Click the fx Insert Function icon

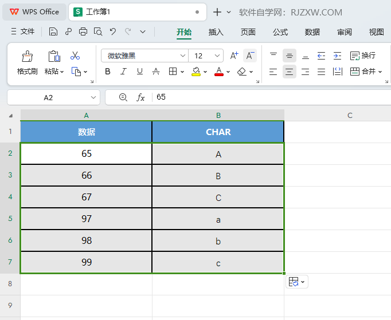(x=140, y=97)
